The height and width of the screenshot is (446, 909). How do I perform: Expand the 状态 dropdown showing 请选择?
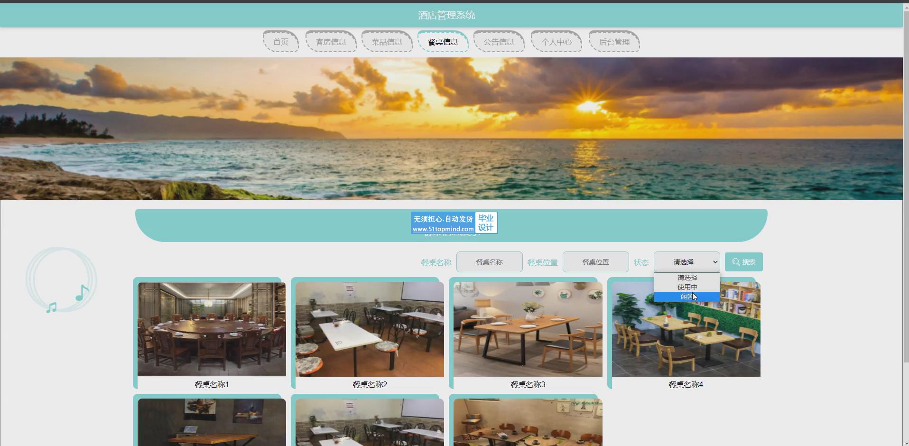point(686,262)
